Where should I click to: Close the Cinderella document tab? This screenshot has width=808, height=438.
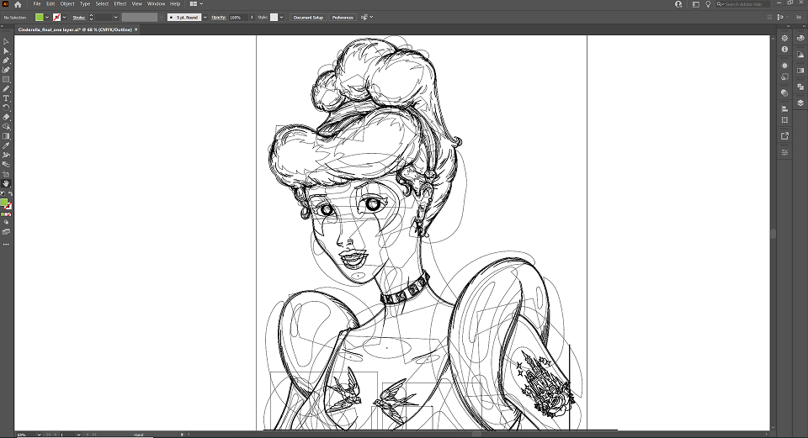click(136, 29)
